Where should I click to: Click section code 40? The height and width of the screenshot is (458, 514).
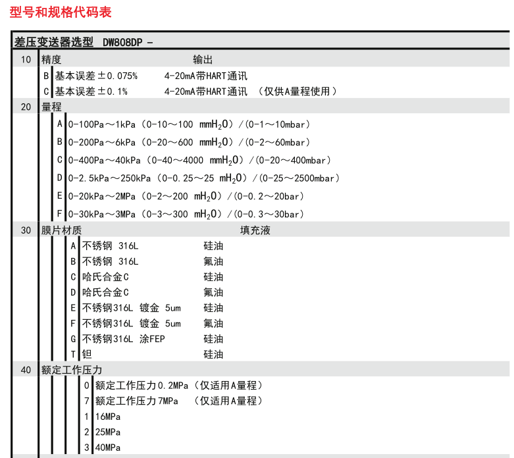point(26,370)
